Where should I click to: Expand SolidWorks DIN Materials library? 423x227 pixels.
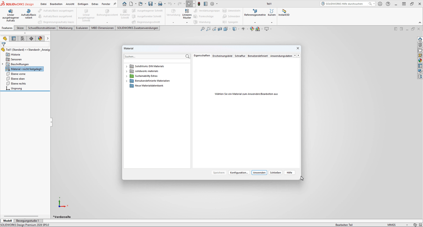tap(127, 66)
